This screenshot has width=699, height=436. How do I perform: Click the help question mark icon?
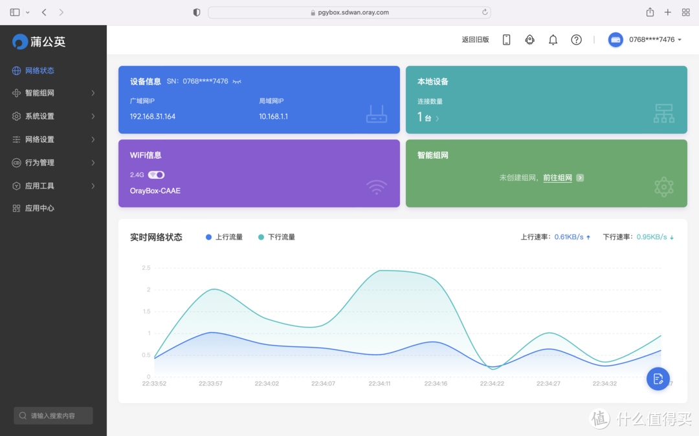click(576, 39)
